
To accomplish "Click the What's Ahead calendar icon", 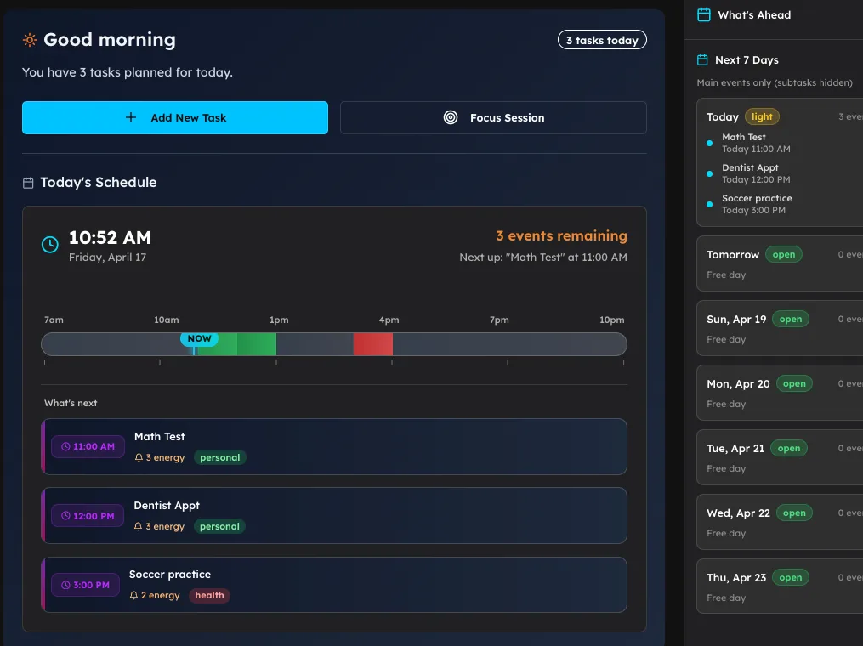I will (704, 14).
